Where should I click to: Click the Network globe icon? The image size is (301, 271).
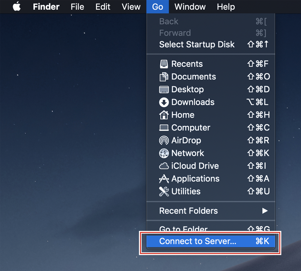[163, 153]
